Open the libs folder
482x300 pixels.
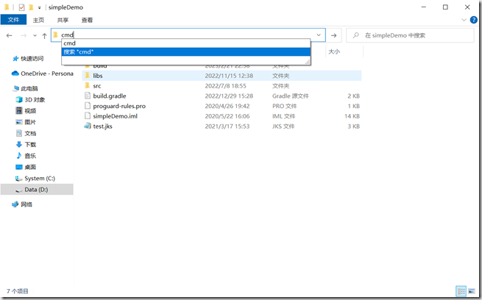pos(97,76)
